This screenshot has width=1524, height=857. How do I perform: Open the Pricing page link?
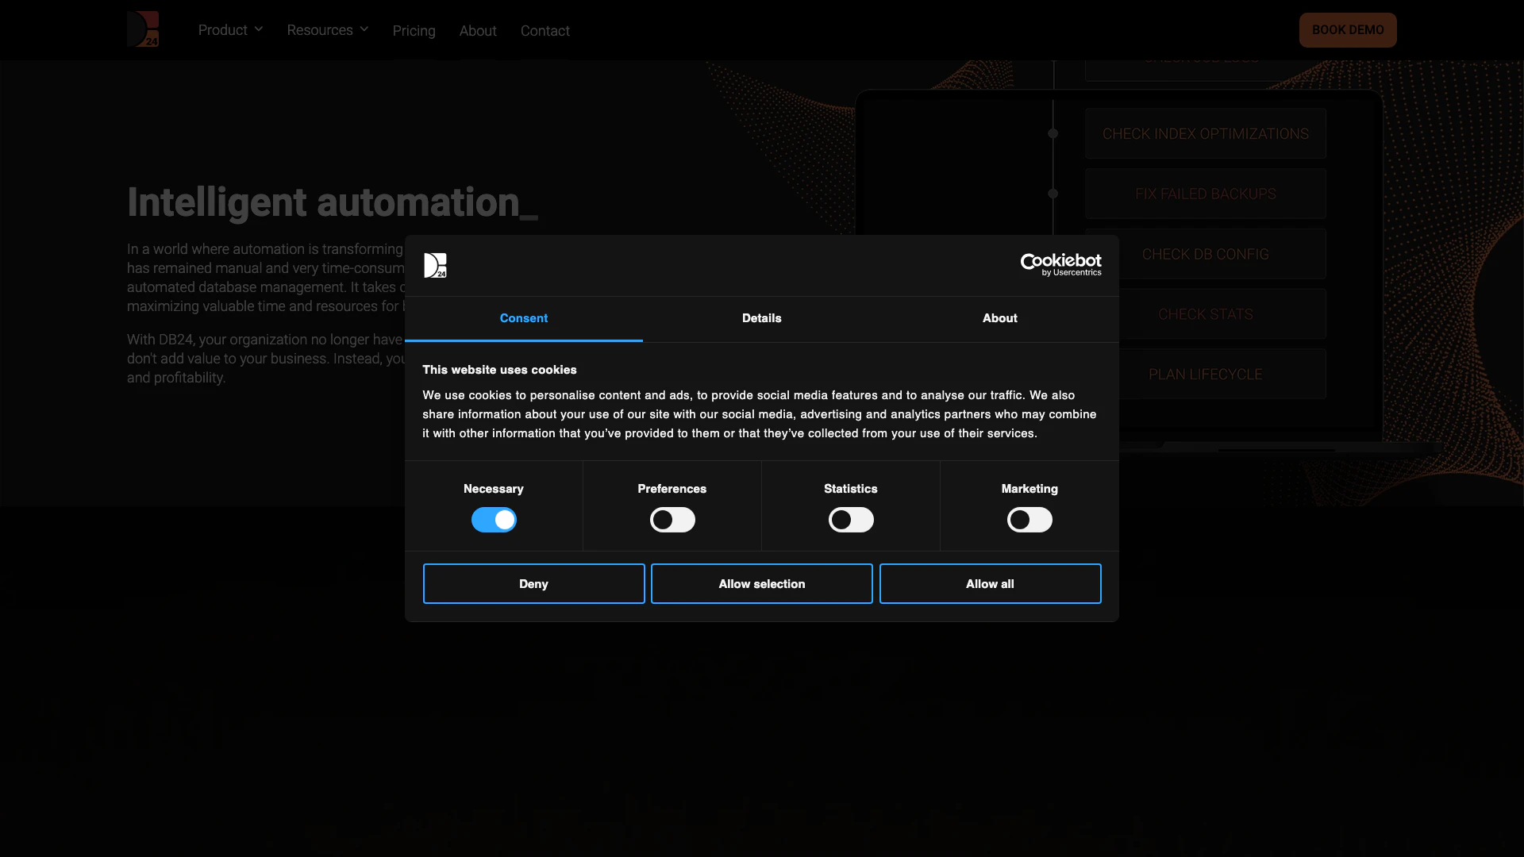coord(414,31)
